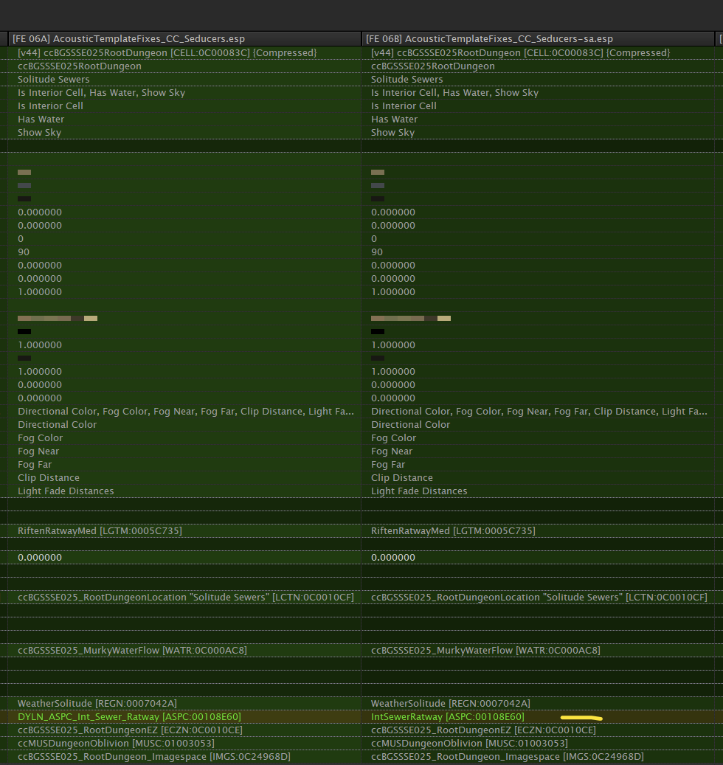Image resolution: width=723 pixels, height=765 pixels.
Task: Select the RootDungeonLocation LCTN entry in the FE 06B column
Action: (x=539, y=598)
